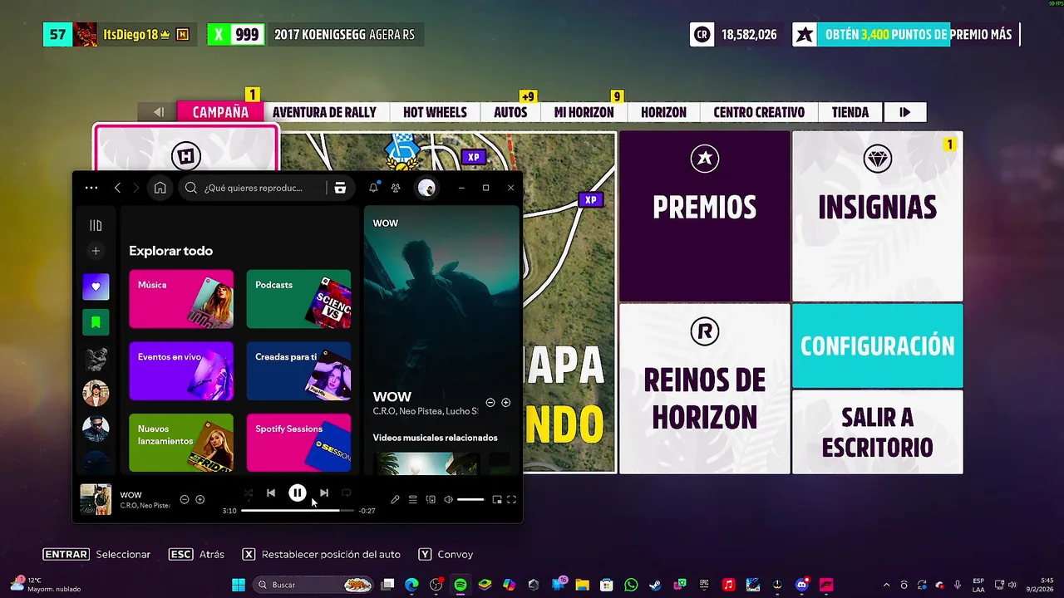This screenshot has width=1064, height=598.
Task: Click the Spotify browse box icon in search bar
Action: point(340,188)
